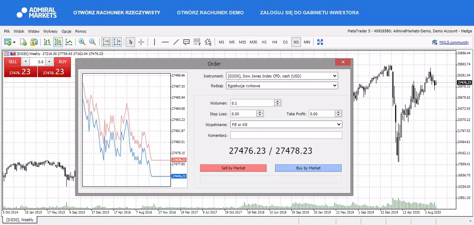Select the crosshair cursor tool

click(x=141, y=42)
